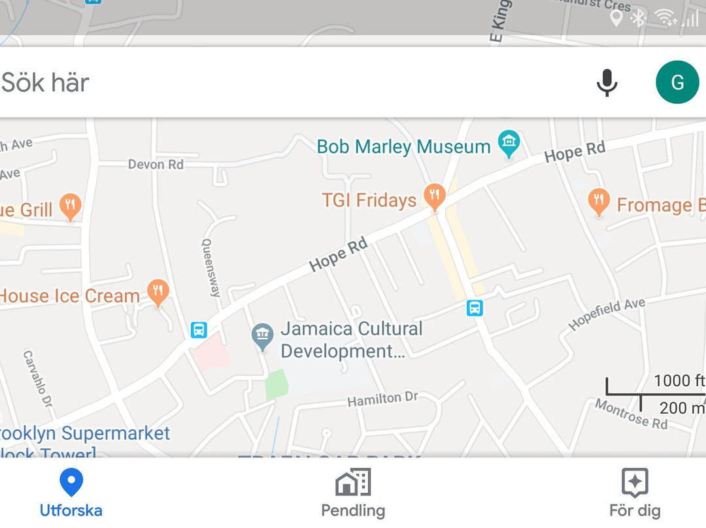Tap the Devon House Ice Cream pin

click(158, 293)
